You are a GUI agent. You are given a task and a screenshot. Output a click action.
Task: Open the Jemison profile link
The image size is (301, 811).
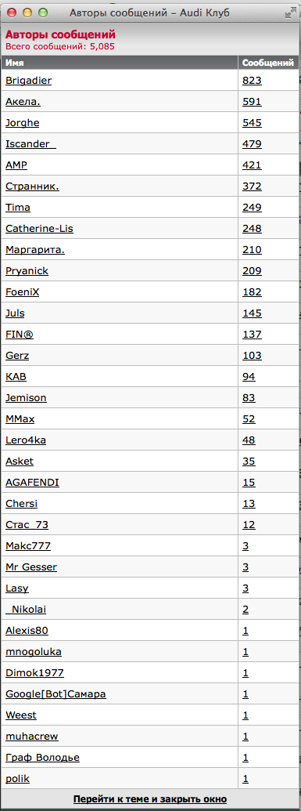(26, 398)
